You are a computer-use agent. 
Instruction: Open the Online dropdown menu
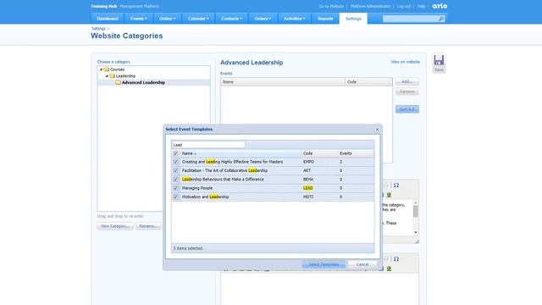[168, 19]
